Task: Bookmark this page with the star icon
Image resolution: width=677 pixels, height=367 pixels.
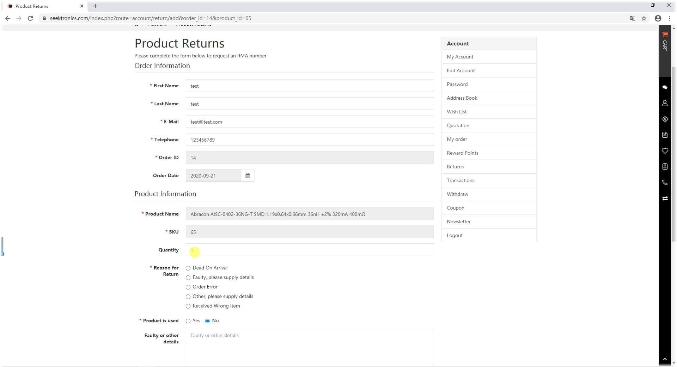Action: pyautogui.click(x=644, y=18)
